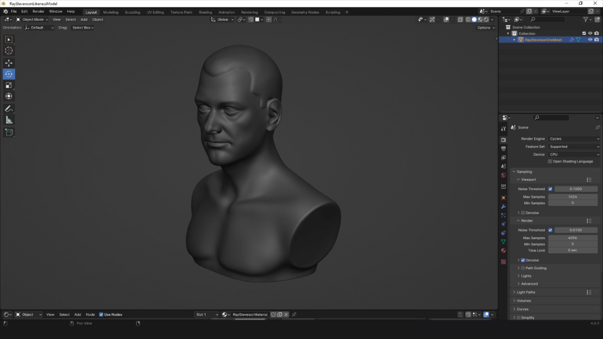Toggle X-Ray view in viewport header

pos(460,19)
